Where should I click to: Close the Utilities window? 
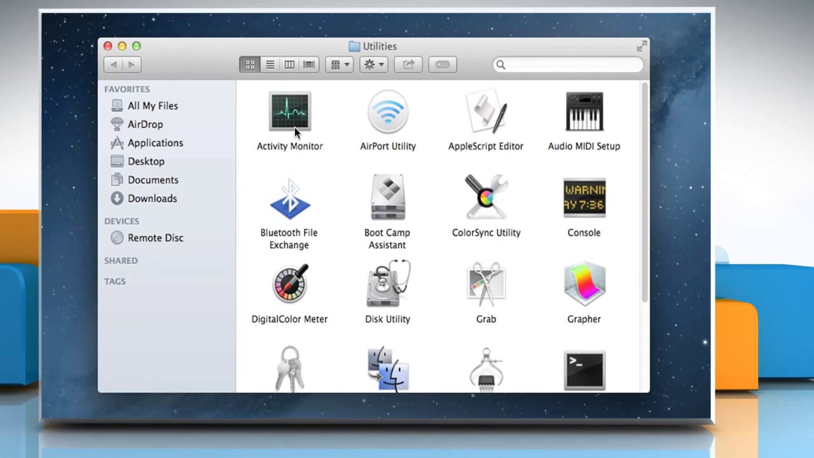click(x=107, y=46)
